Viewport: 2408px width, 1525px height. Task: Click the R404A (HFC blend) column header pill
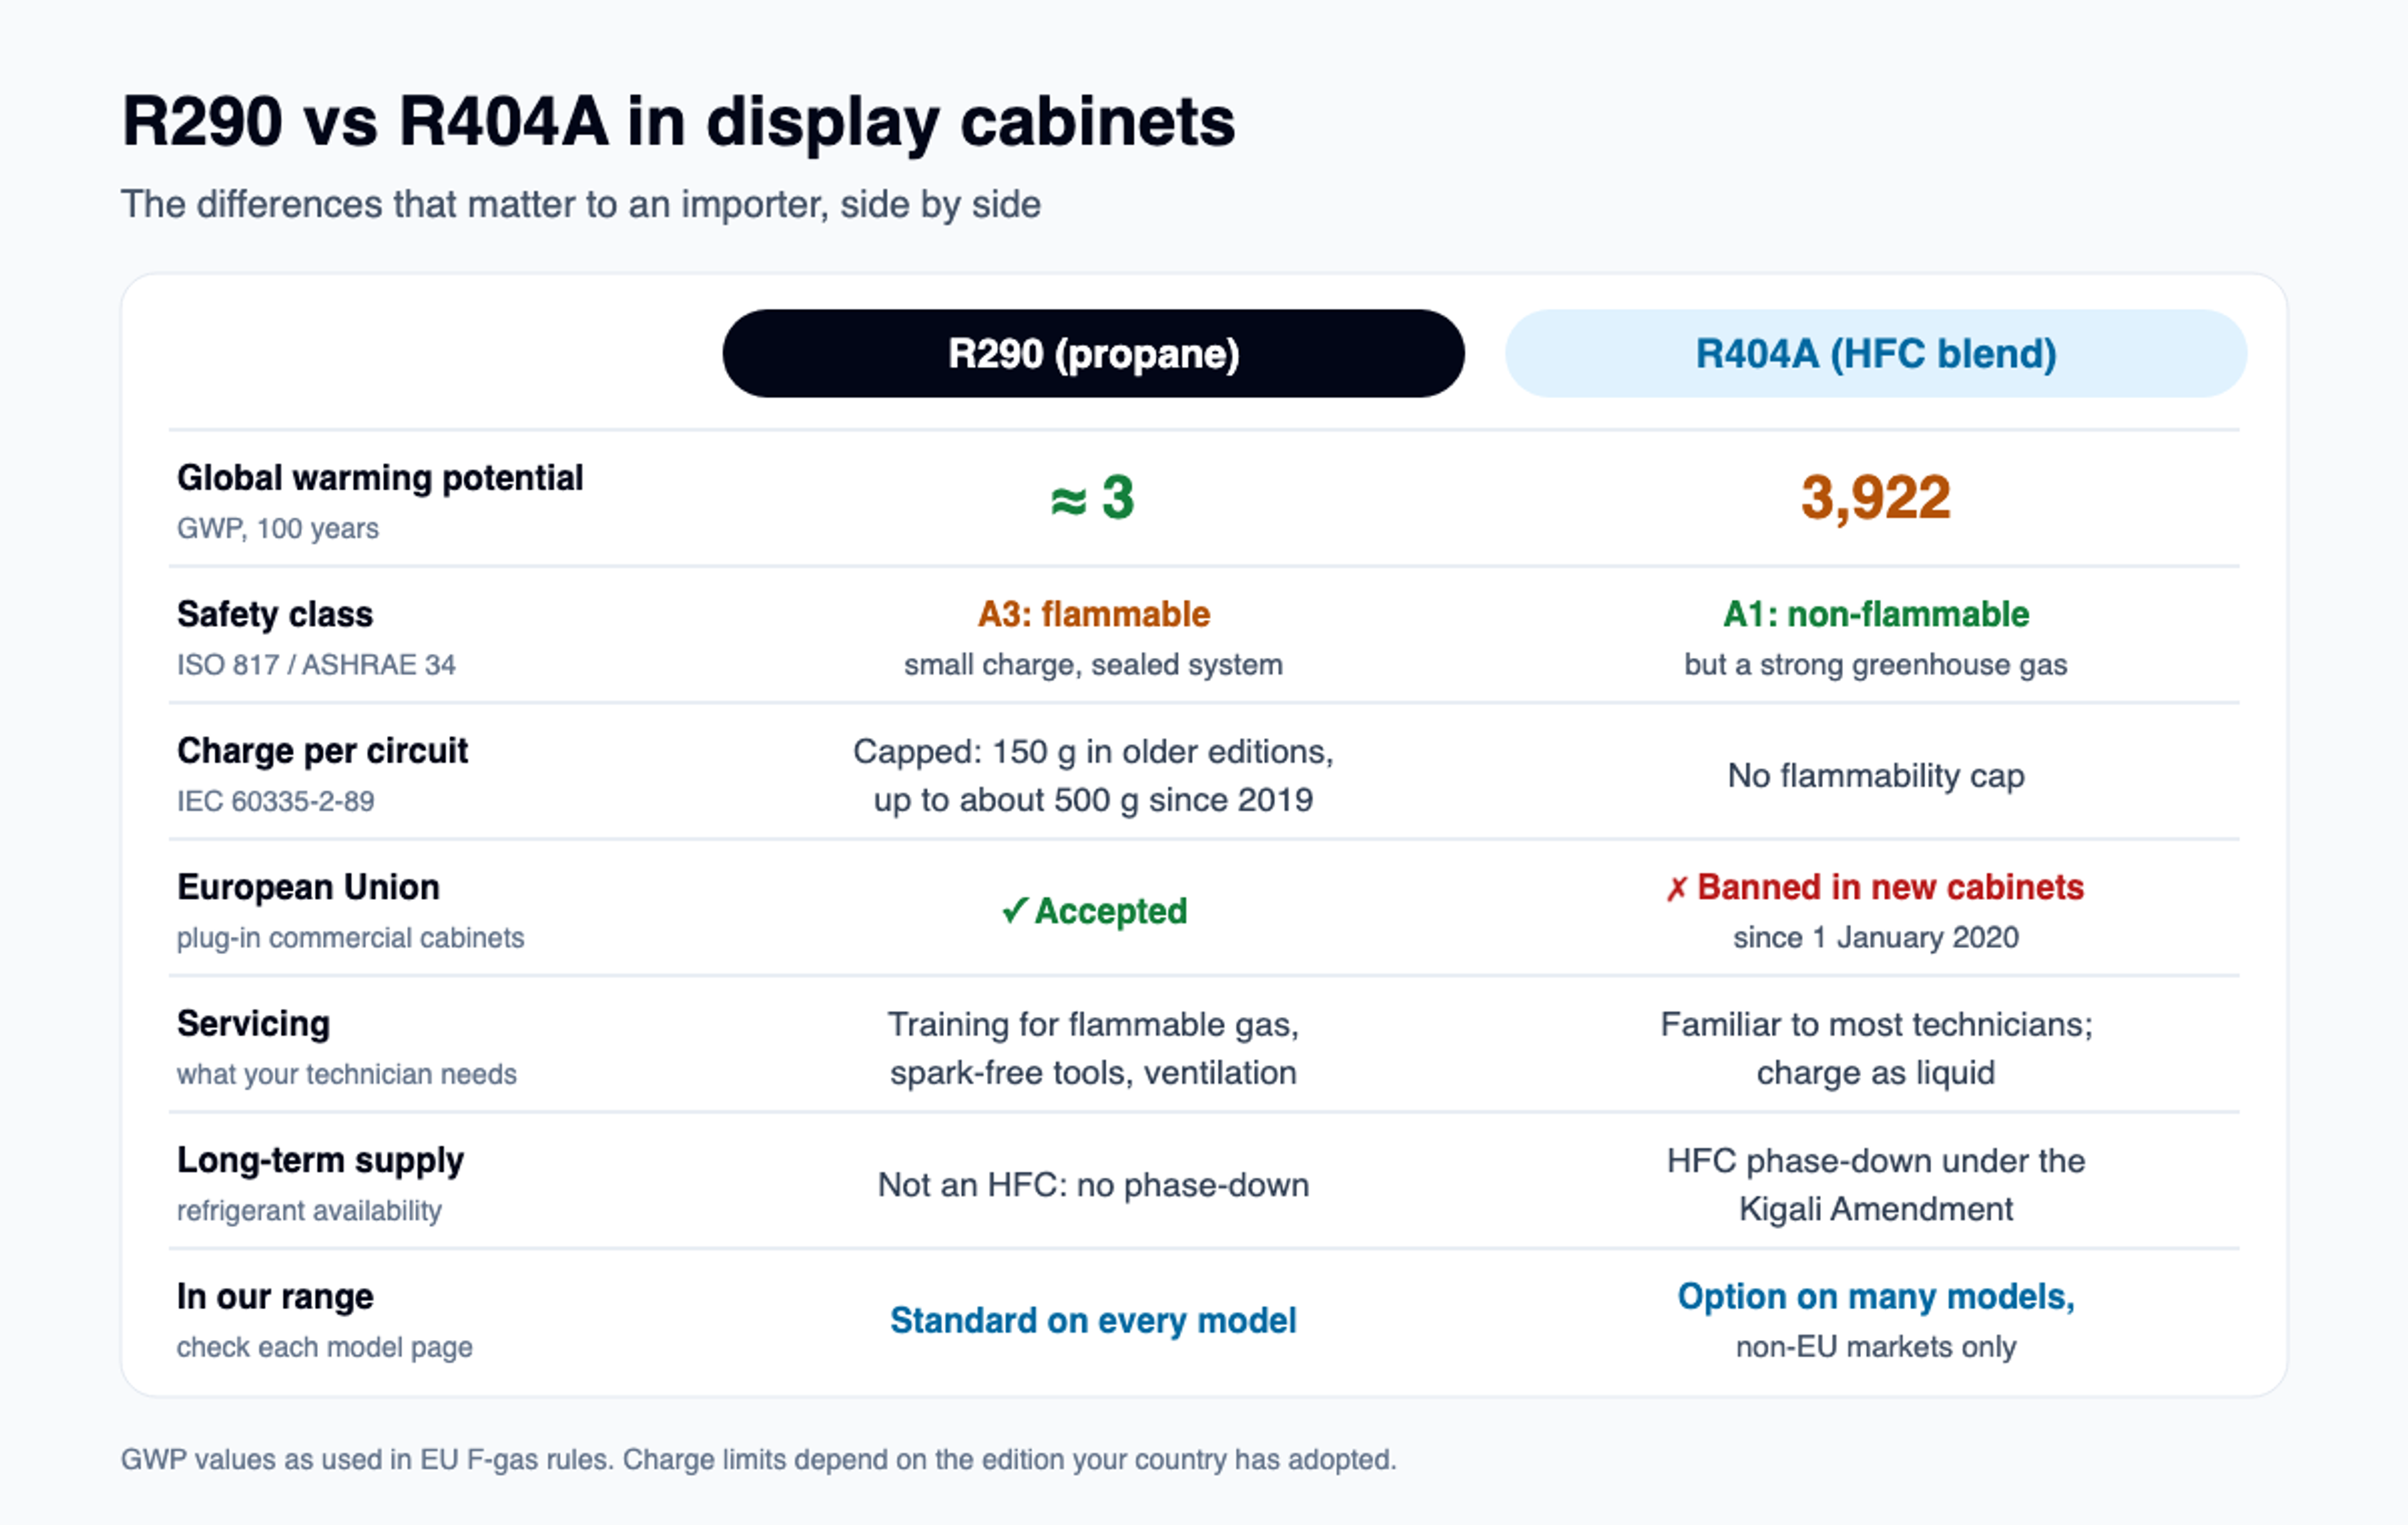pyautogui.click(x=1875, y=353)
